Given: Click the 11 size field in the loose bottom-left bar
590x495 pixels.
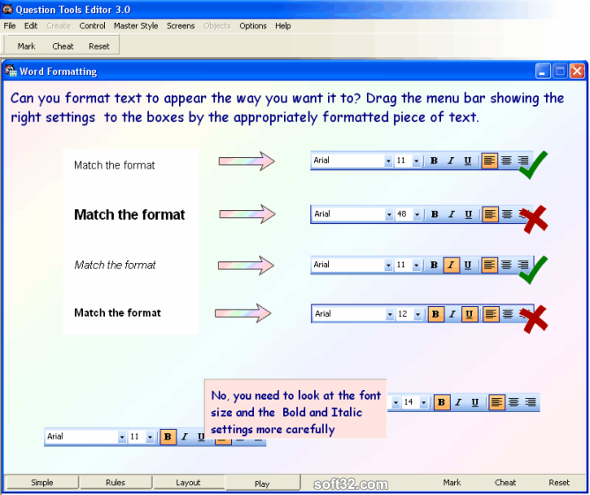Looking at the screenshot, I should click(137, 437).
